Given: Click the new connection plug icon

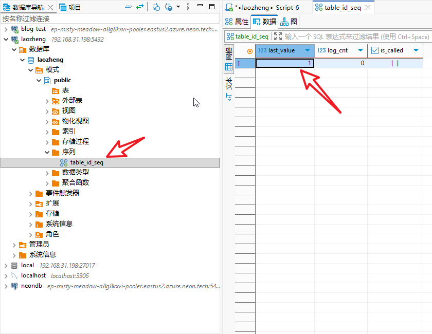Looking at the screenshot, I should [156, 7].
